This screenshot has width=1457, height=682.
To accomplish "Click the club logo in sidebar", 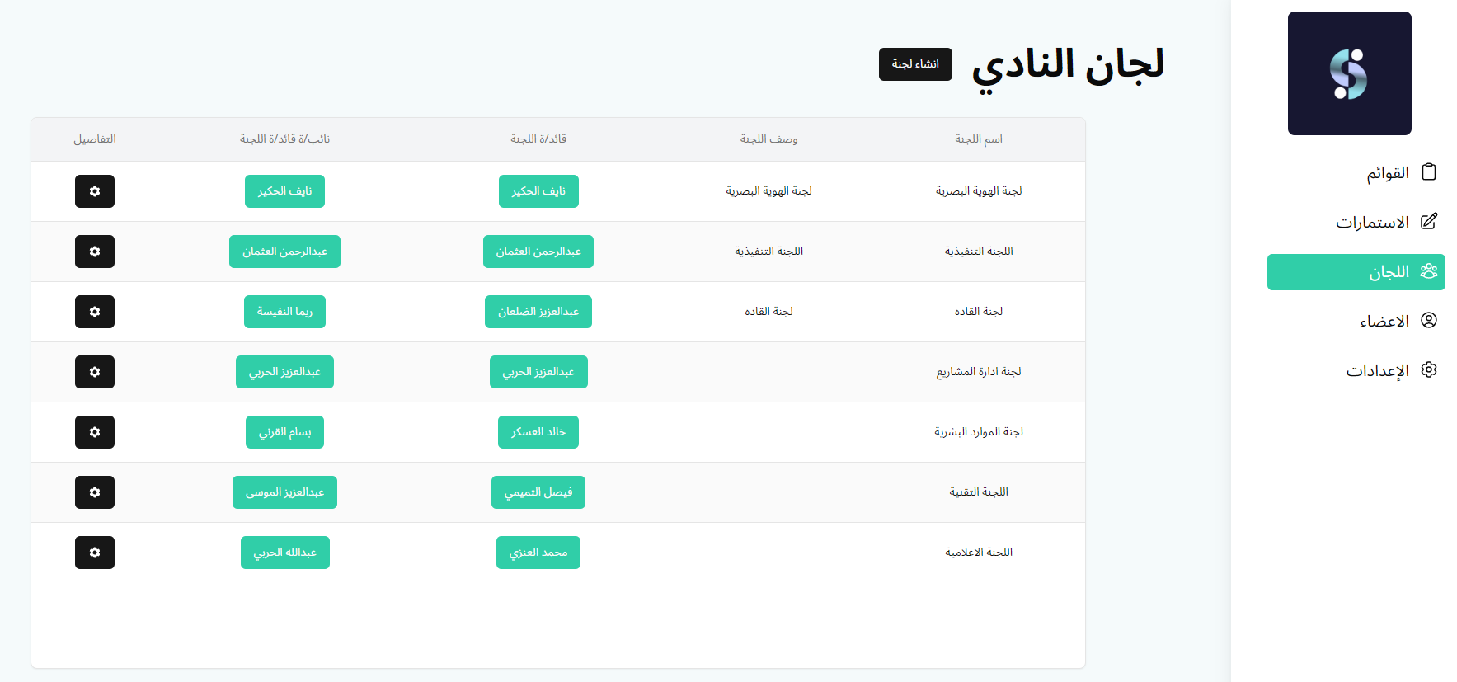I will 1350,73.
